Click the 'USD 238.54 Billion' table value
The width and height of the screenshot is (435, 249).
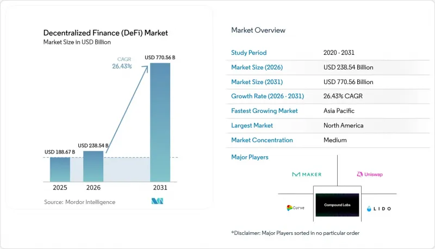[349, 67]
